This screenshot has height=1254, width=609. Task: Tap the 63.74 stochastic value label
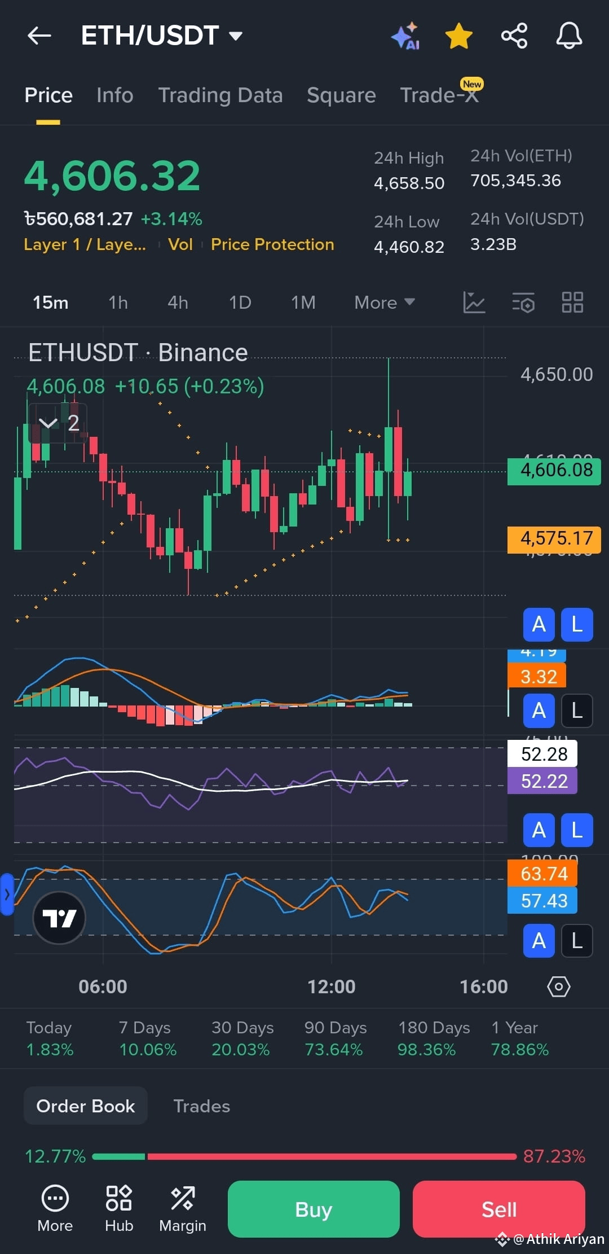point(542,874)
